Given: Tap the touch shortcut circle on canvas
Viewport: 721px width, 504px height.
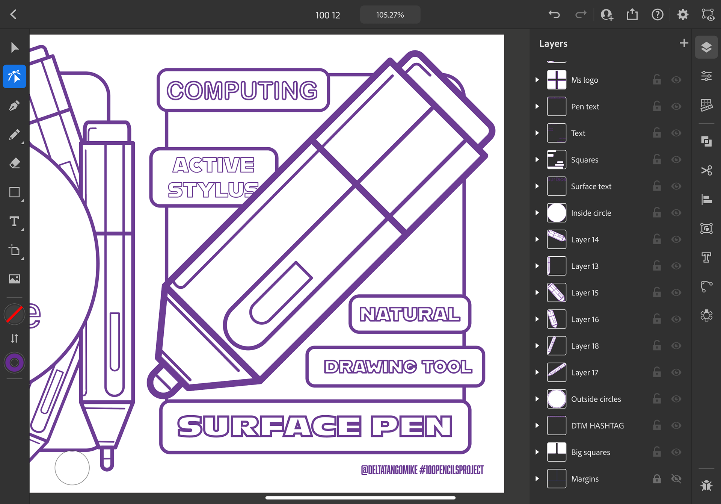Looking at the screenshot, I should (x=72, y=468).
